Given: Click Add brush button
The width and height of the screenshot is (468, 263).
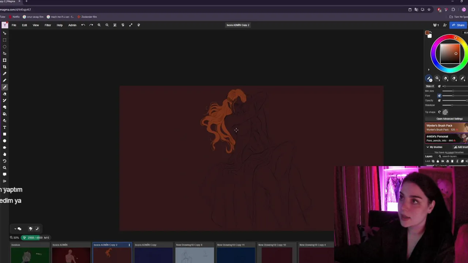Looking at the screenshot, I should (461, 147).
